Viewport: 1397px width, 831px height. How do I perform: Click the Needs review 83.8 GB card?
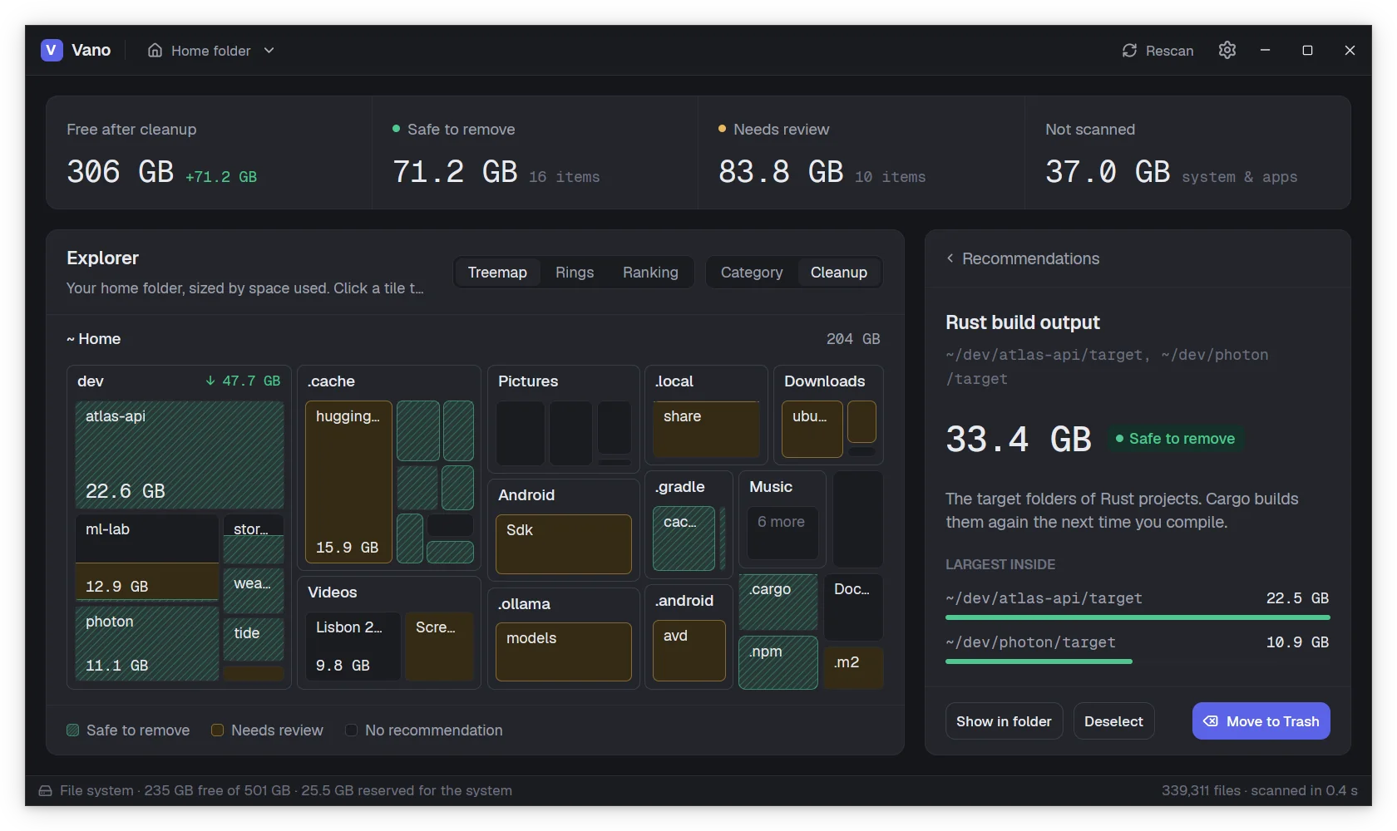pyautogui.click(x=861, y=152)
